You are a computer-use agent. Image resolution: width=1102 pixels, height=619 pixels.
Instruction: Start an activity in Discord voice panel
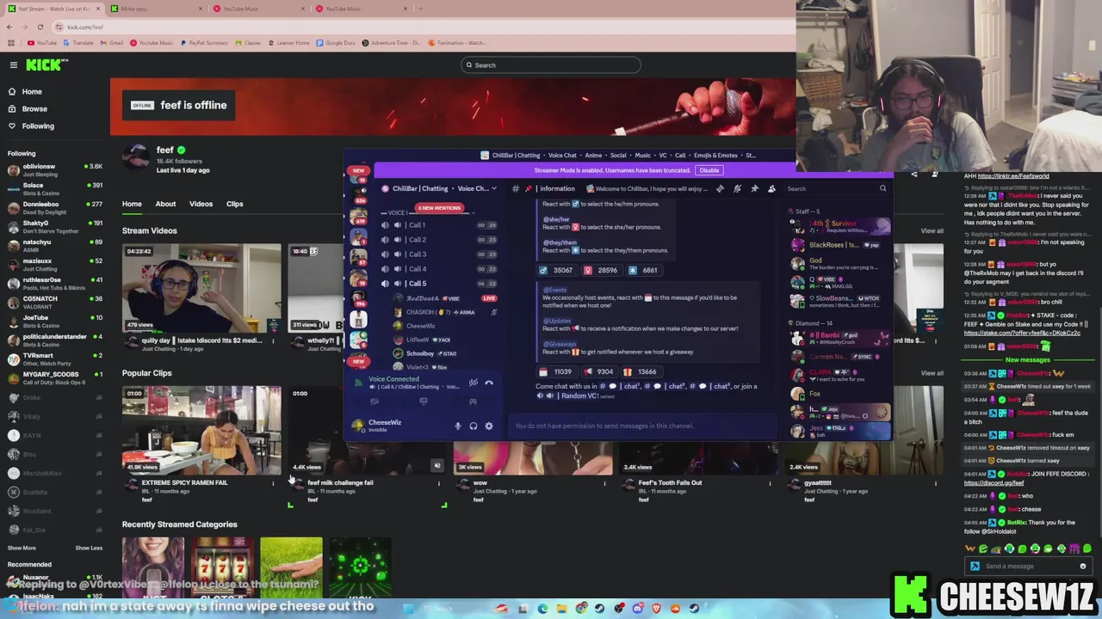(473, 401)
